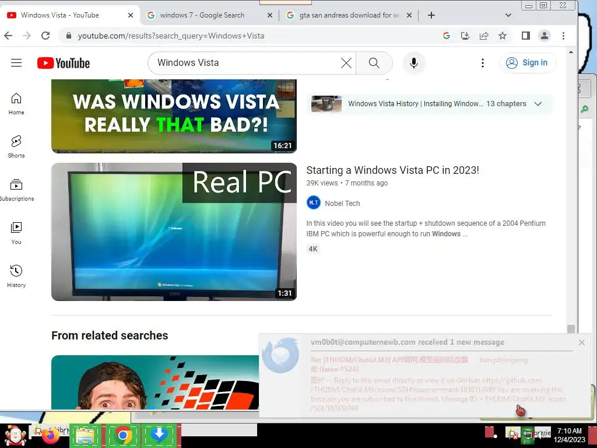Viewport: 597px width, 448px height.
Task: Click the taskbar clock 7:10 AM
Action: [569, 431]
